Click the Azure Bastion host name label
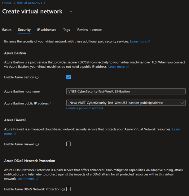Image resolution: width=189 pixels, height=196 pixels. point(22,91)
